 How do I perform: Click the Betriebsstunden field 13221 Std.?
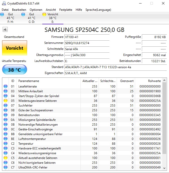[154, 61]
